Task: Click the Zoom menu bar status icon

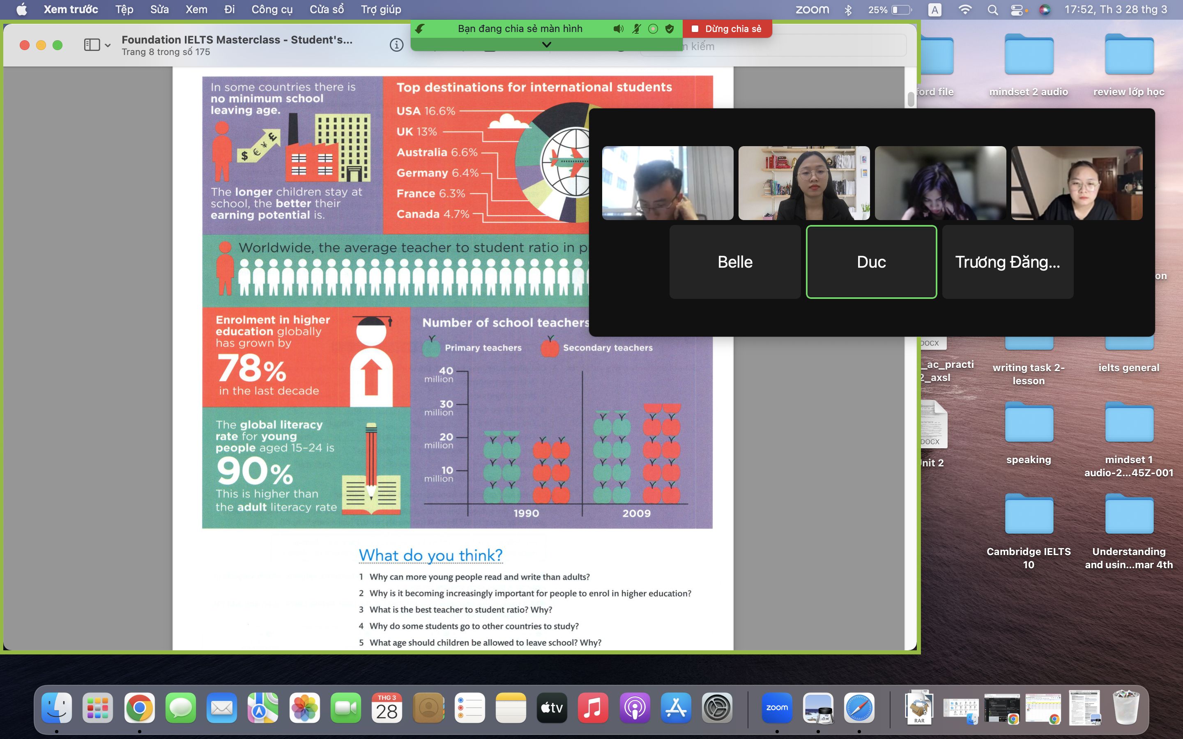Action: tap(812, 9)
